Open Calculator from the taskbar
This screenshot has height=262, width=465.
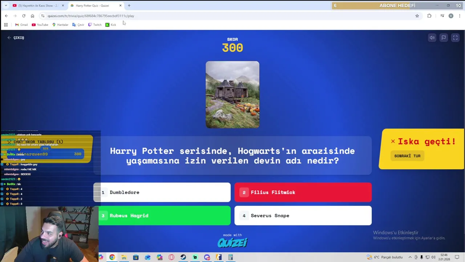[230, 257]
